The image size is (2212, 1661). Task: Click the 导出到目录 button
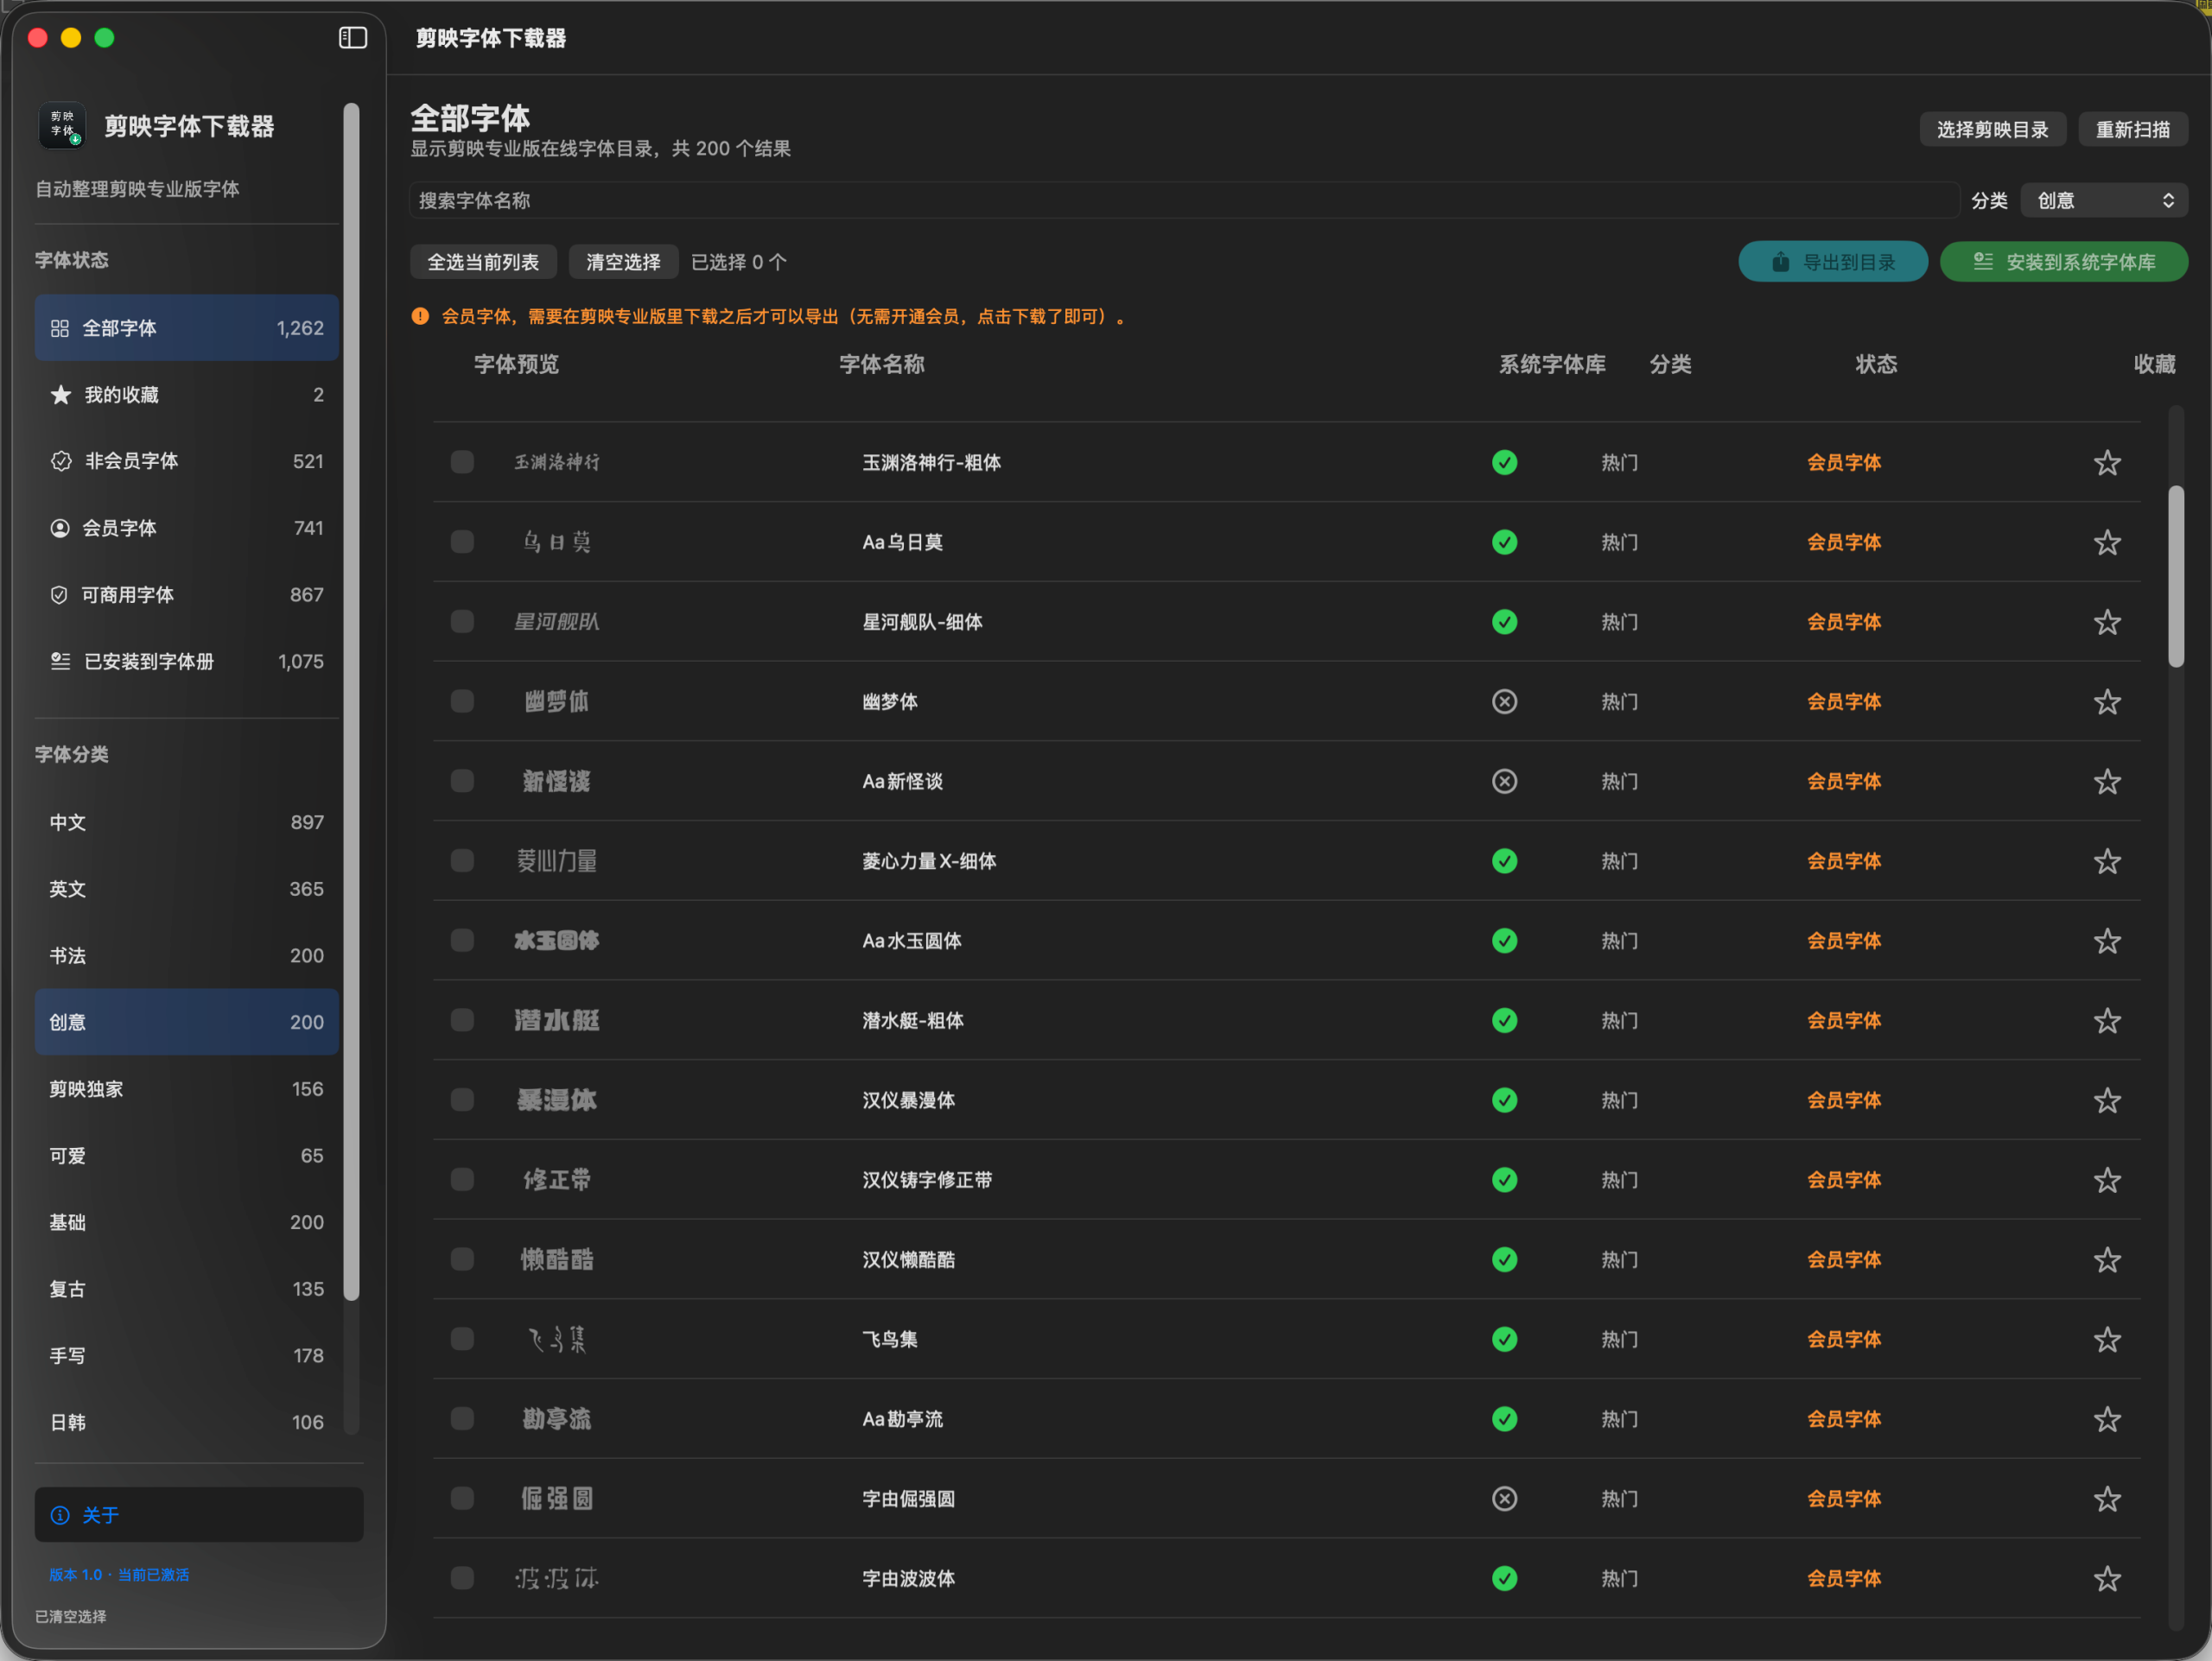(x=1833, y=262)
